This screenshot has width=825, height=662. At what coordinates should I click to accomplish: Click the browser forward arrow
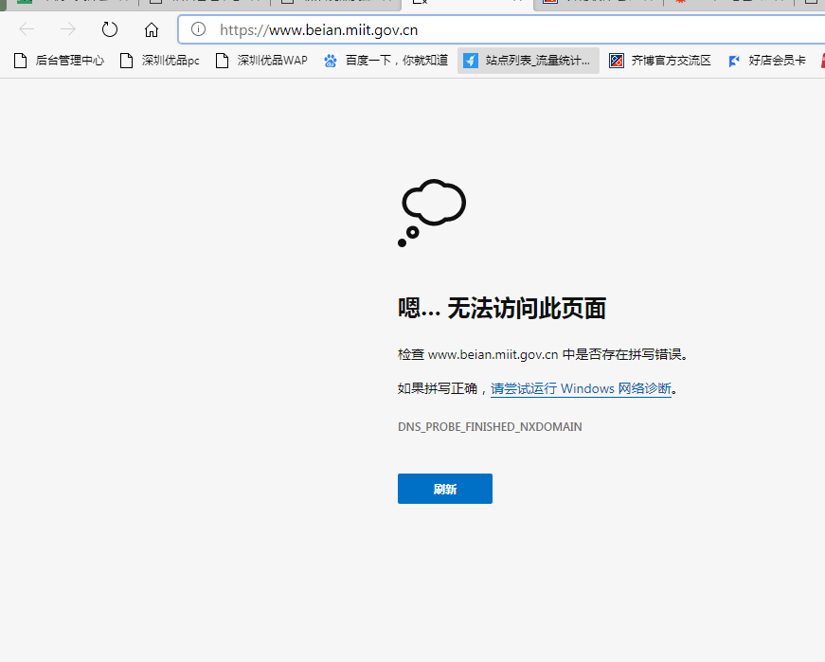68,29
